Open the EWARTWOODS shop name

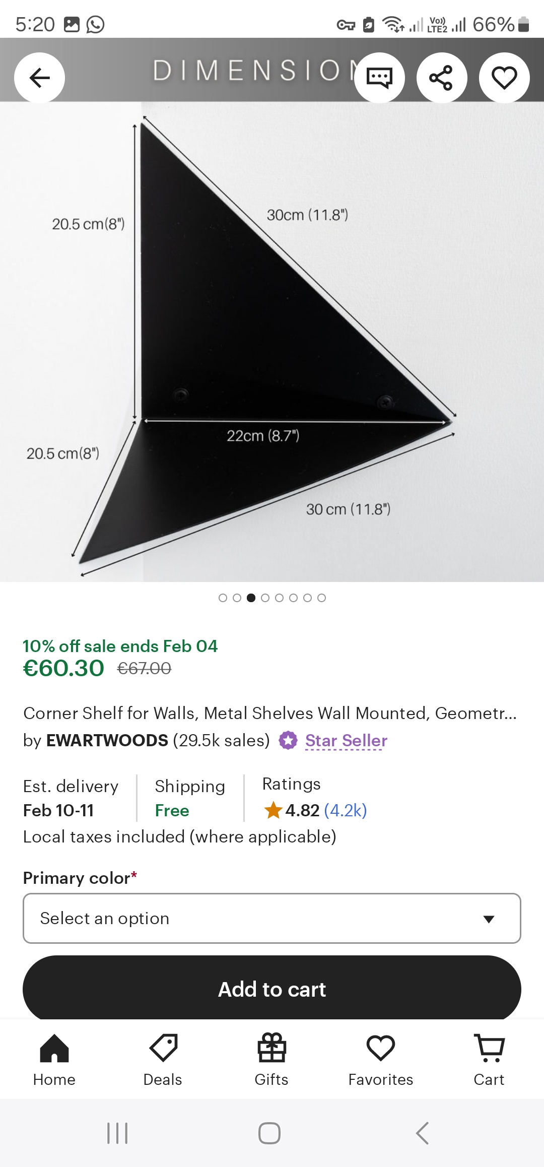[x=107, y=741]
